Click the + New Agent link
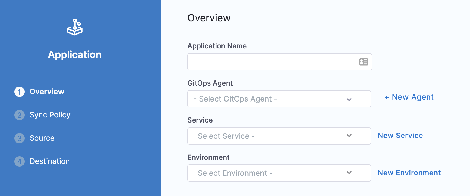This screenshot has height=196, width=470. [x=409, y=97]
